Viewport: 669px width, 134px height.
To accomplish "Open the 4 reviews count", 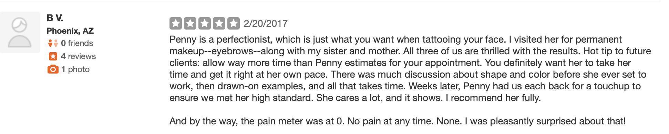I will [78, 56].
